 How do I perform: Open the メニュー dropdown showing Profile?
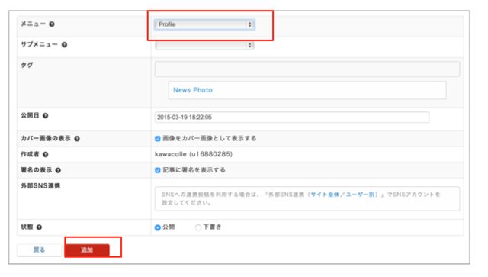204,24
